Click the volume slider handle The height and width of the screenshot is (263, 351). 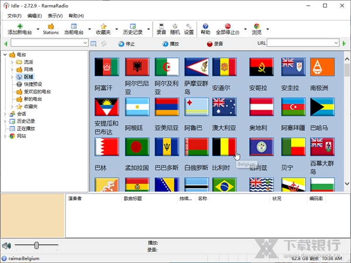pos(36,245)
